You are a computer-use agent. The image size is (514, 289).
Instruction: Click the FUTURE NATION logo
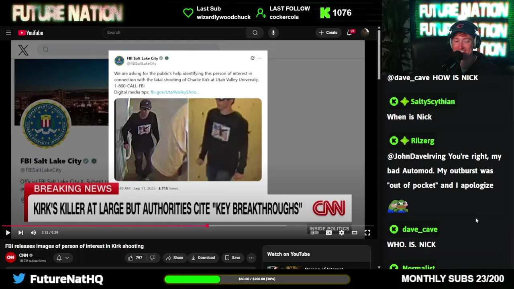[67, 13]
